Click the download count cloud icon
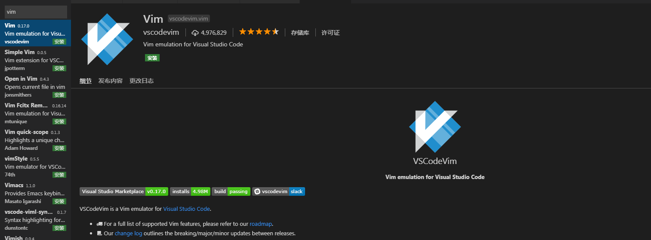Image resolution: width=651 pixels, height=240 pixels. click(x=195, y=33)
